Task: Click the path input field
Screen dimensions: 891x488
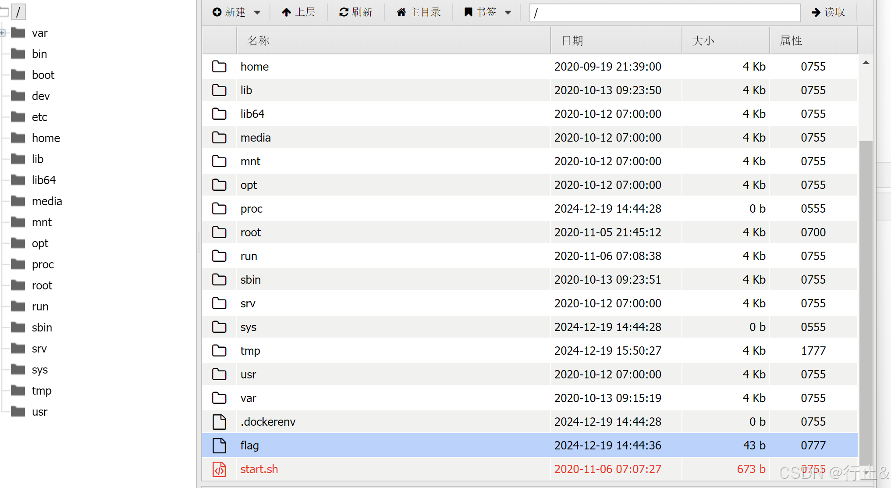Action: pos(664,13)
